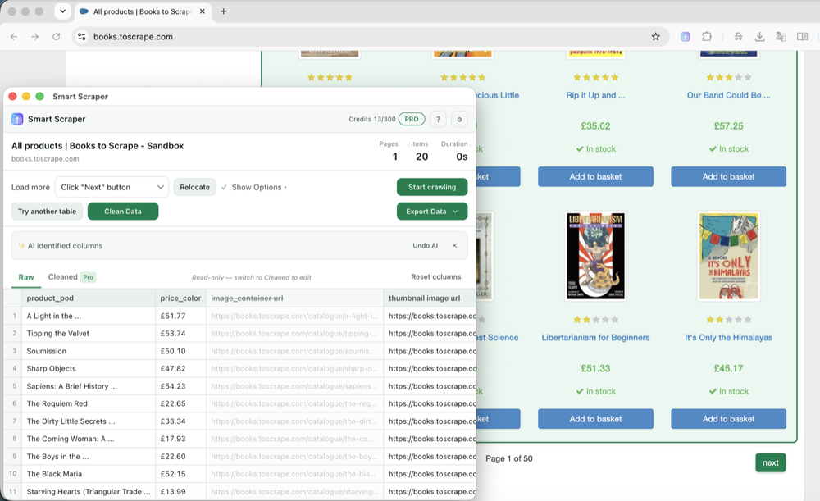Add the £45.17 book to basket
This screenshot has height=501, width=820.
[x=728, y=419]
